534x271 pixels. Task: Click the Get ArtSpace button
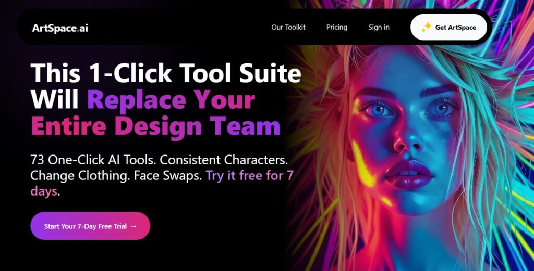coord(448,27)
